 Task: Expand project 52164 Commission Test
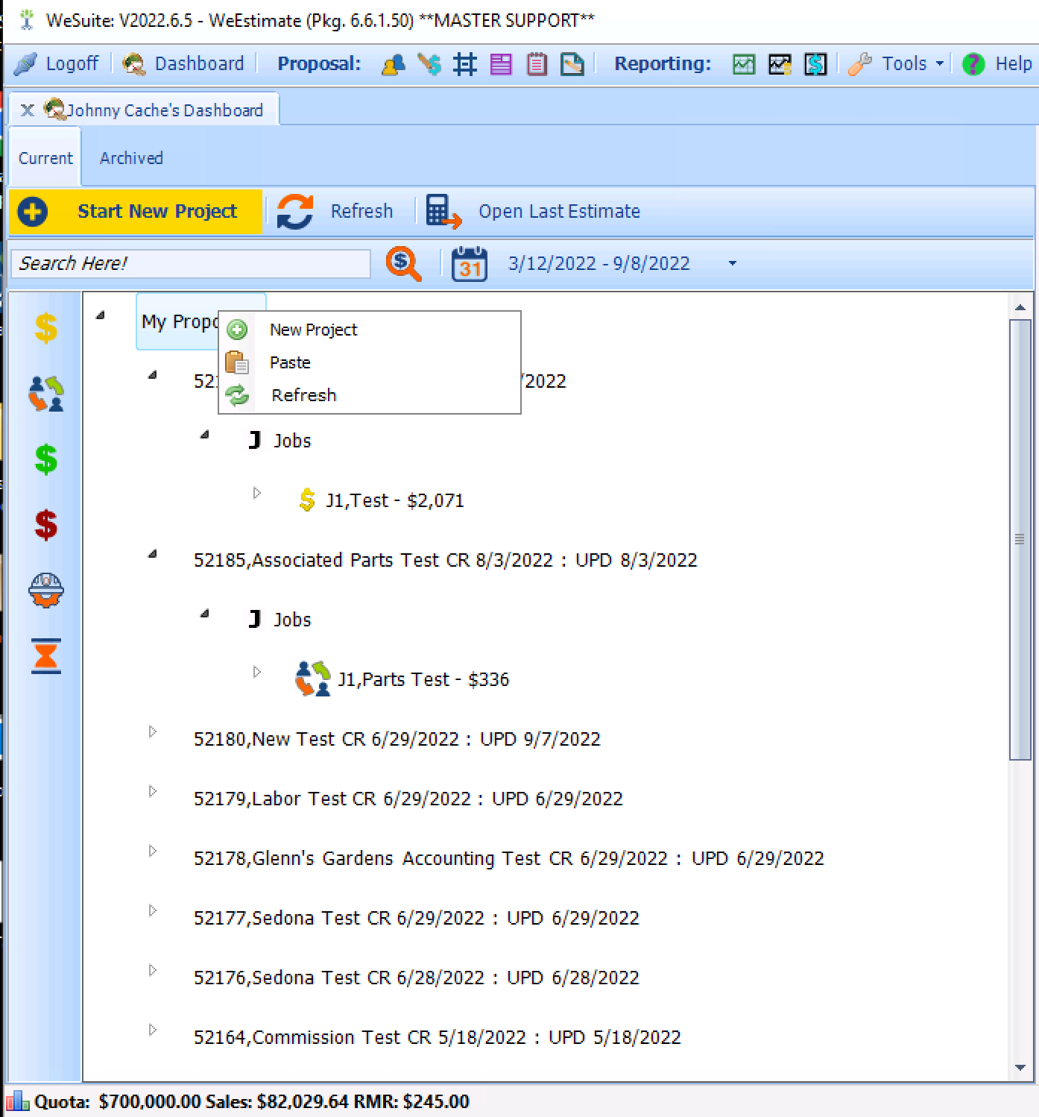click(153, 1030)
